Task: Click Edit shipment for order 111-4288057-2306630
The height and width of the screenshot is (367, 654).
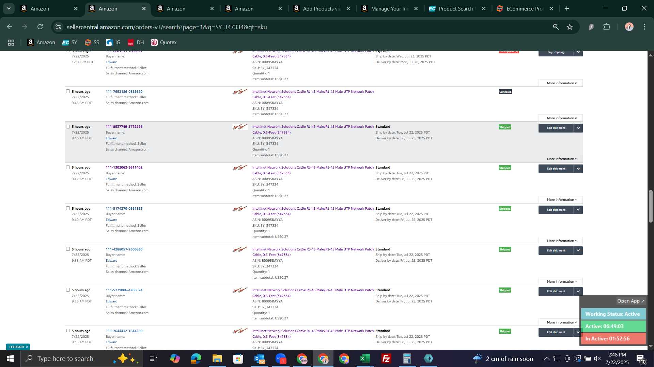Action: pyautogui.click(x=556, y=250)
